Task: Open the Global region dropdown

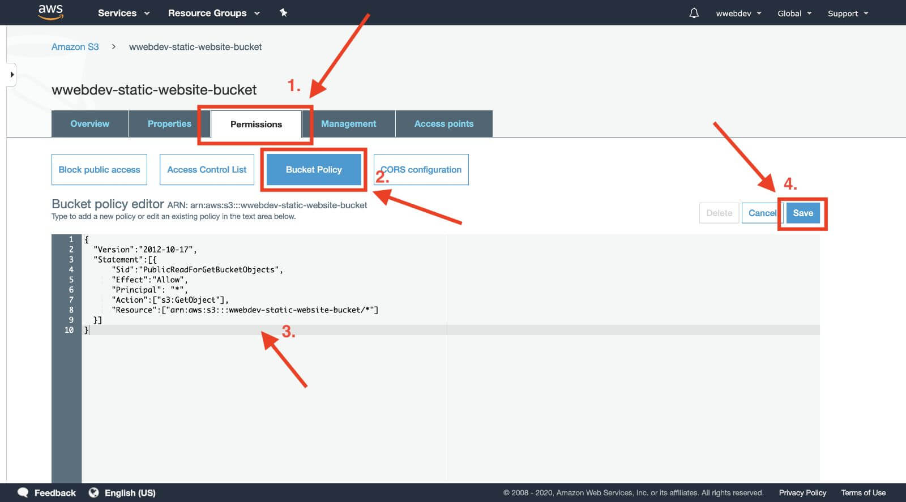Action: pos(794,14)
